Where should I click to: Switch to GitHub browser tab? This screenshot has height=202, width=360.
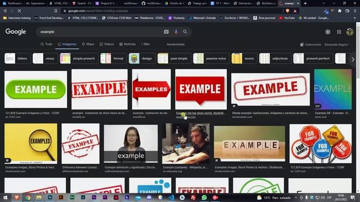coord(151,3)
